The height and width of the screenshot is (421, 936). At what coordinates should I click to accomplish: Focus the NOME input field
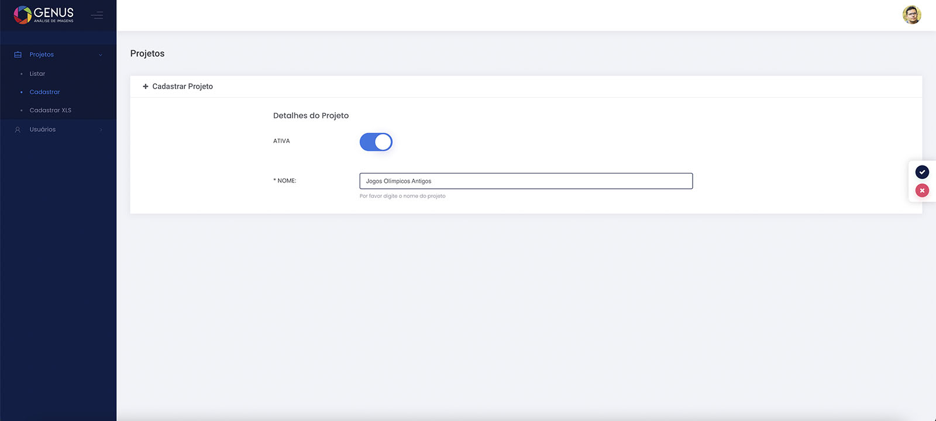click(x=525, y=181)
